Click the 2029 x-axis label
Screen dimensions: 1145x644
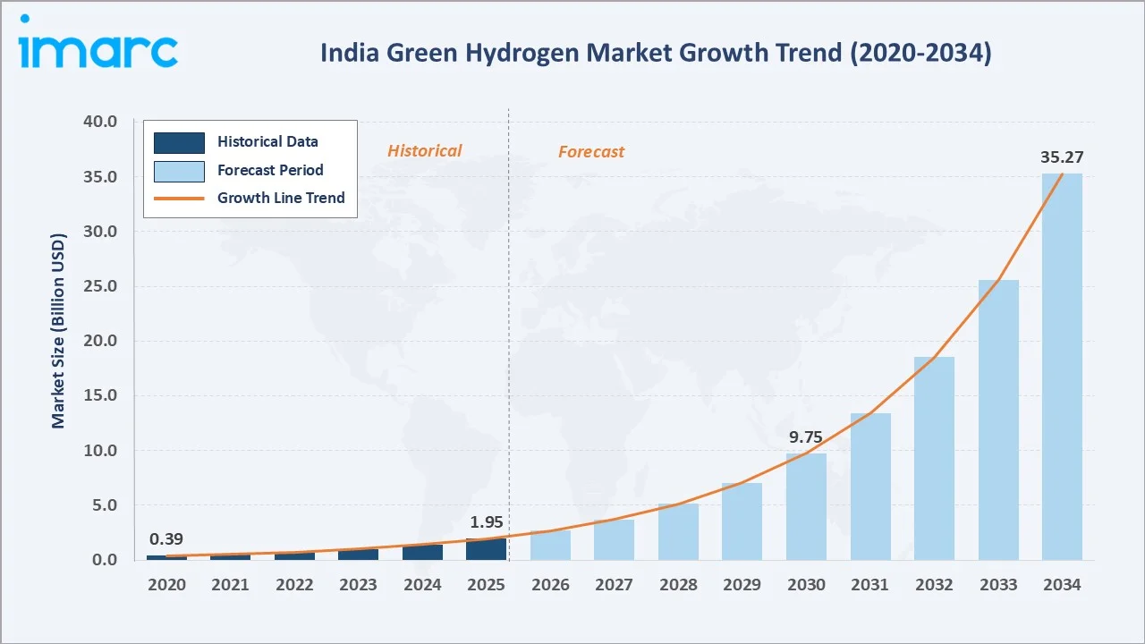coord(742,585)
